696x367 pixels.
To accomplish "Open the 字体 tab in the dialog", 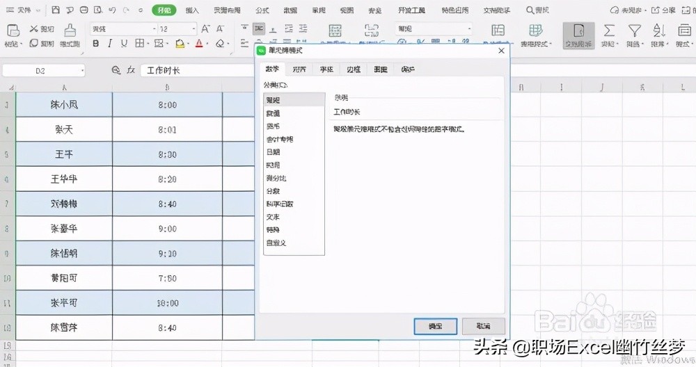I will coord(326,69).
